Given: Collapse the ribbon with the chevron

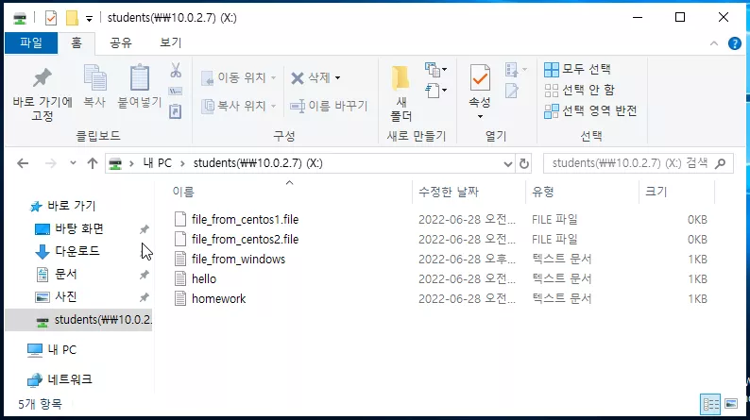Looking at the screenshot, I should (714, 43).
